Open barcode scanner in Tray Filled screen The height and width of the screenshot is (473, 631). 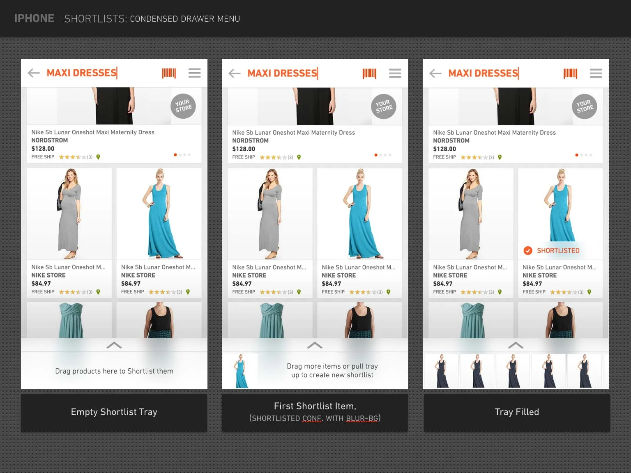pos(570,73)
